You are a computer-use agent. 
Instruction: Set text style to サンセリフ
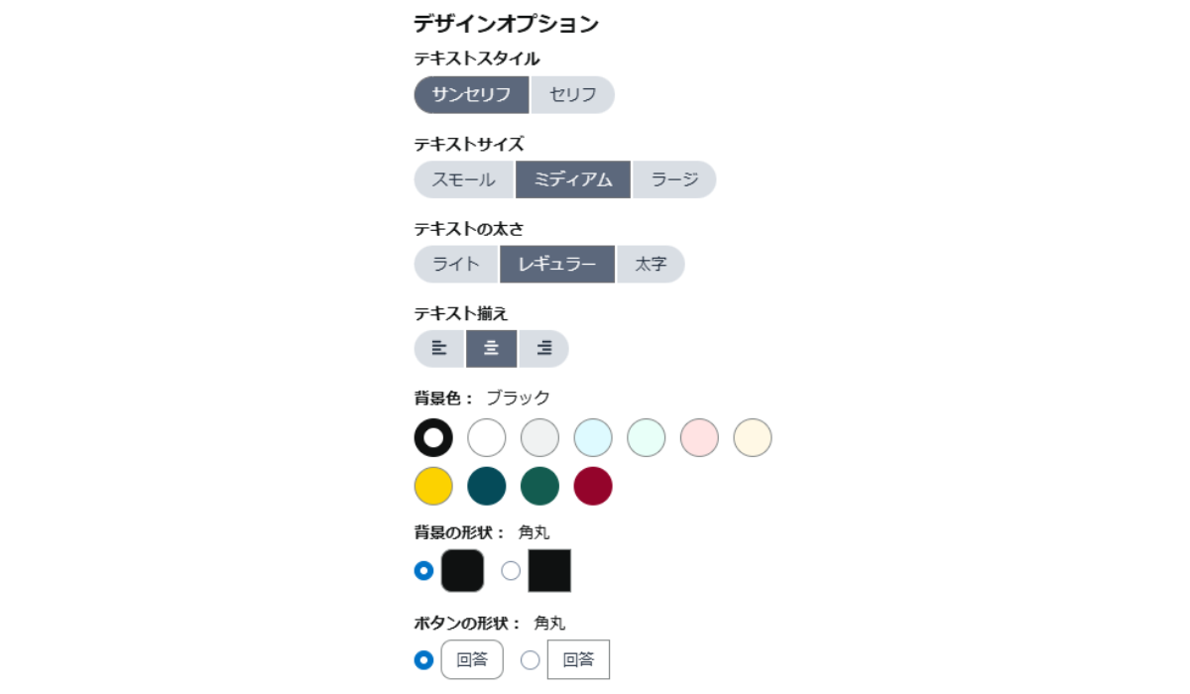coord(472,95)
